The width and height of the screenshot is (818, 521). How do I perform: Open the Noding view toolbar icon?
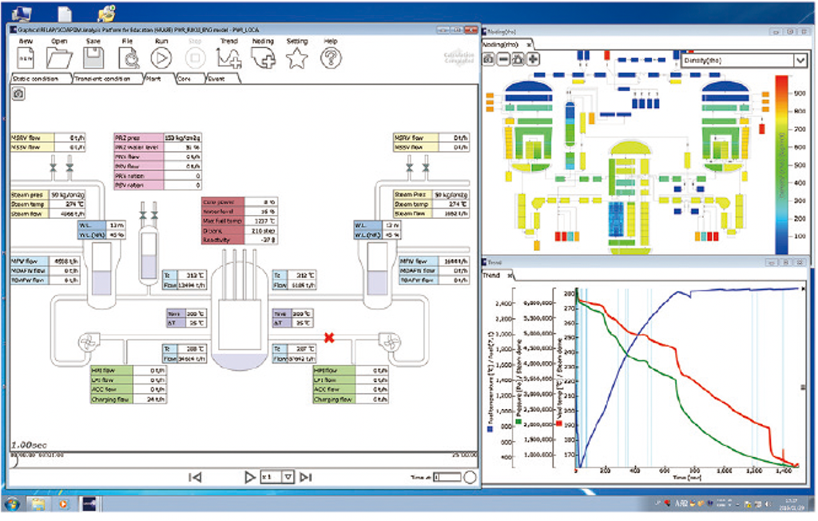coord(262,58)
